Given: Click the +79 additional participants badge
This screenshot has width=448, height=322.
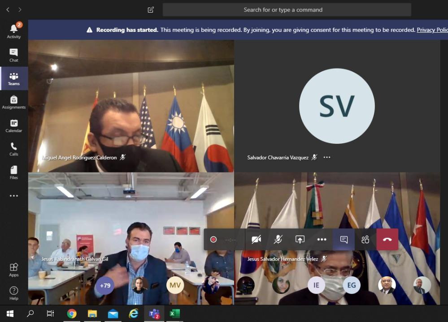Looking at the screenshot, I should [x=105, y=285].
